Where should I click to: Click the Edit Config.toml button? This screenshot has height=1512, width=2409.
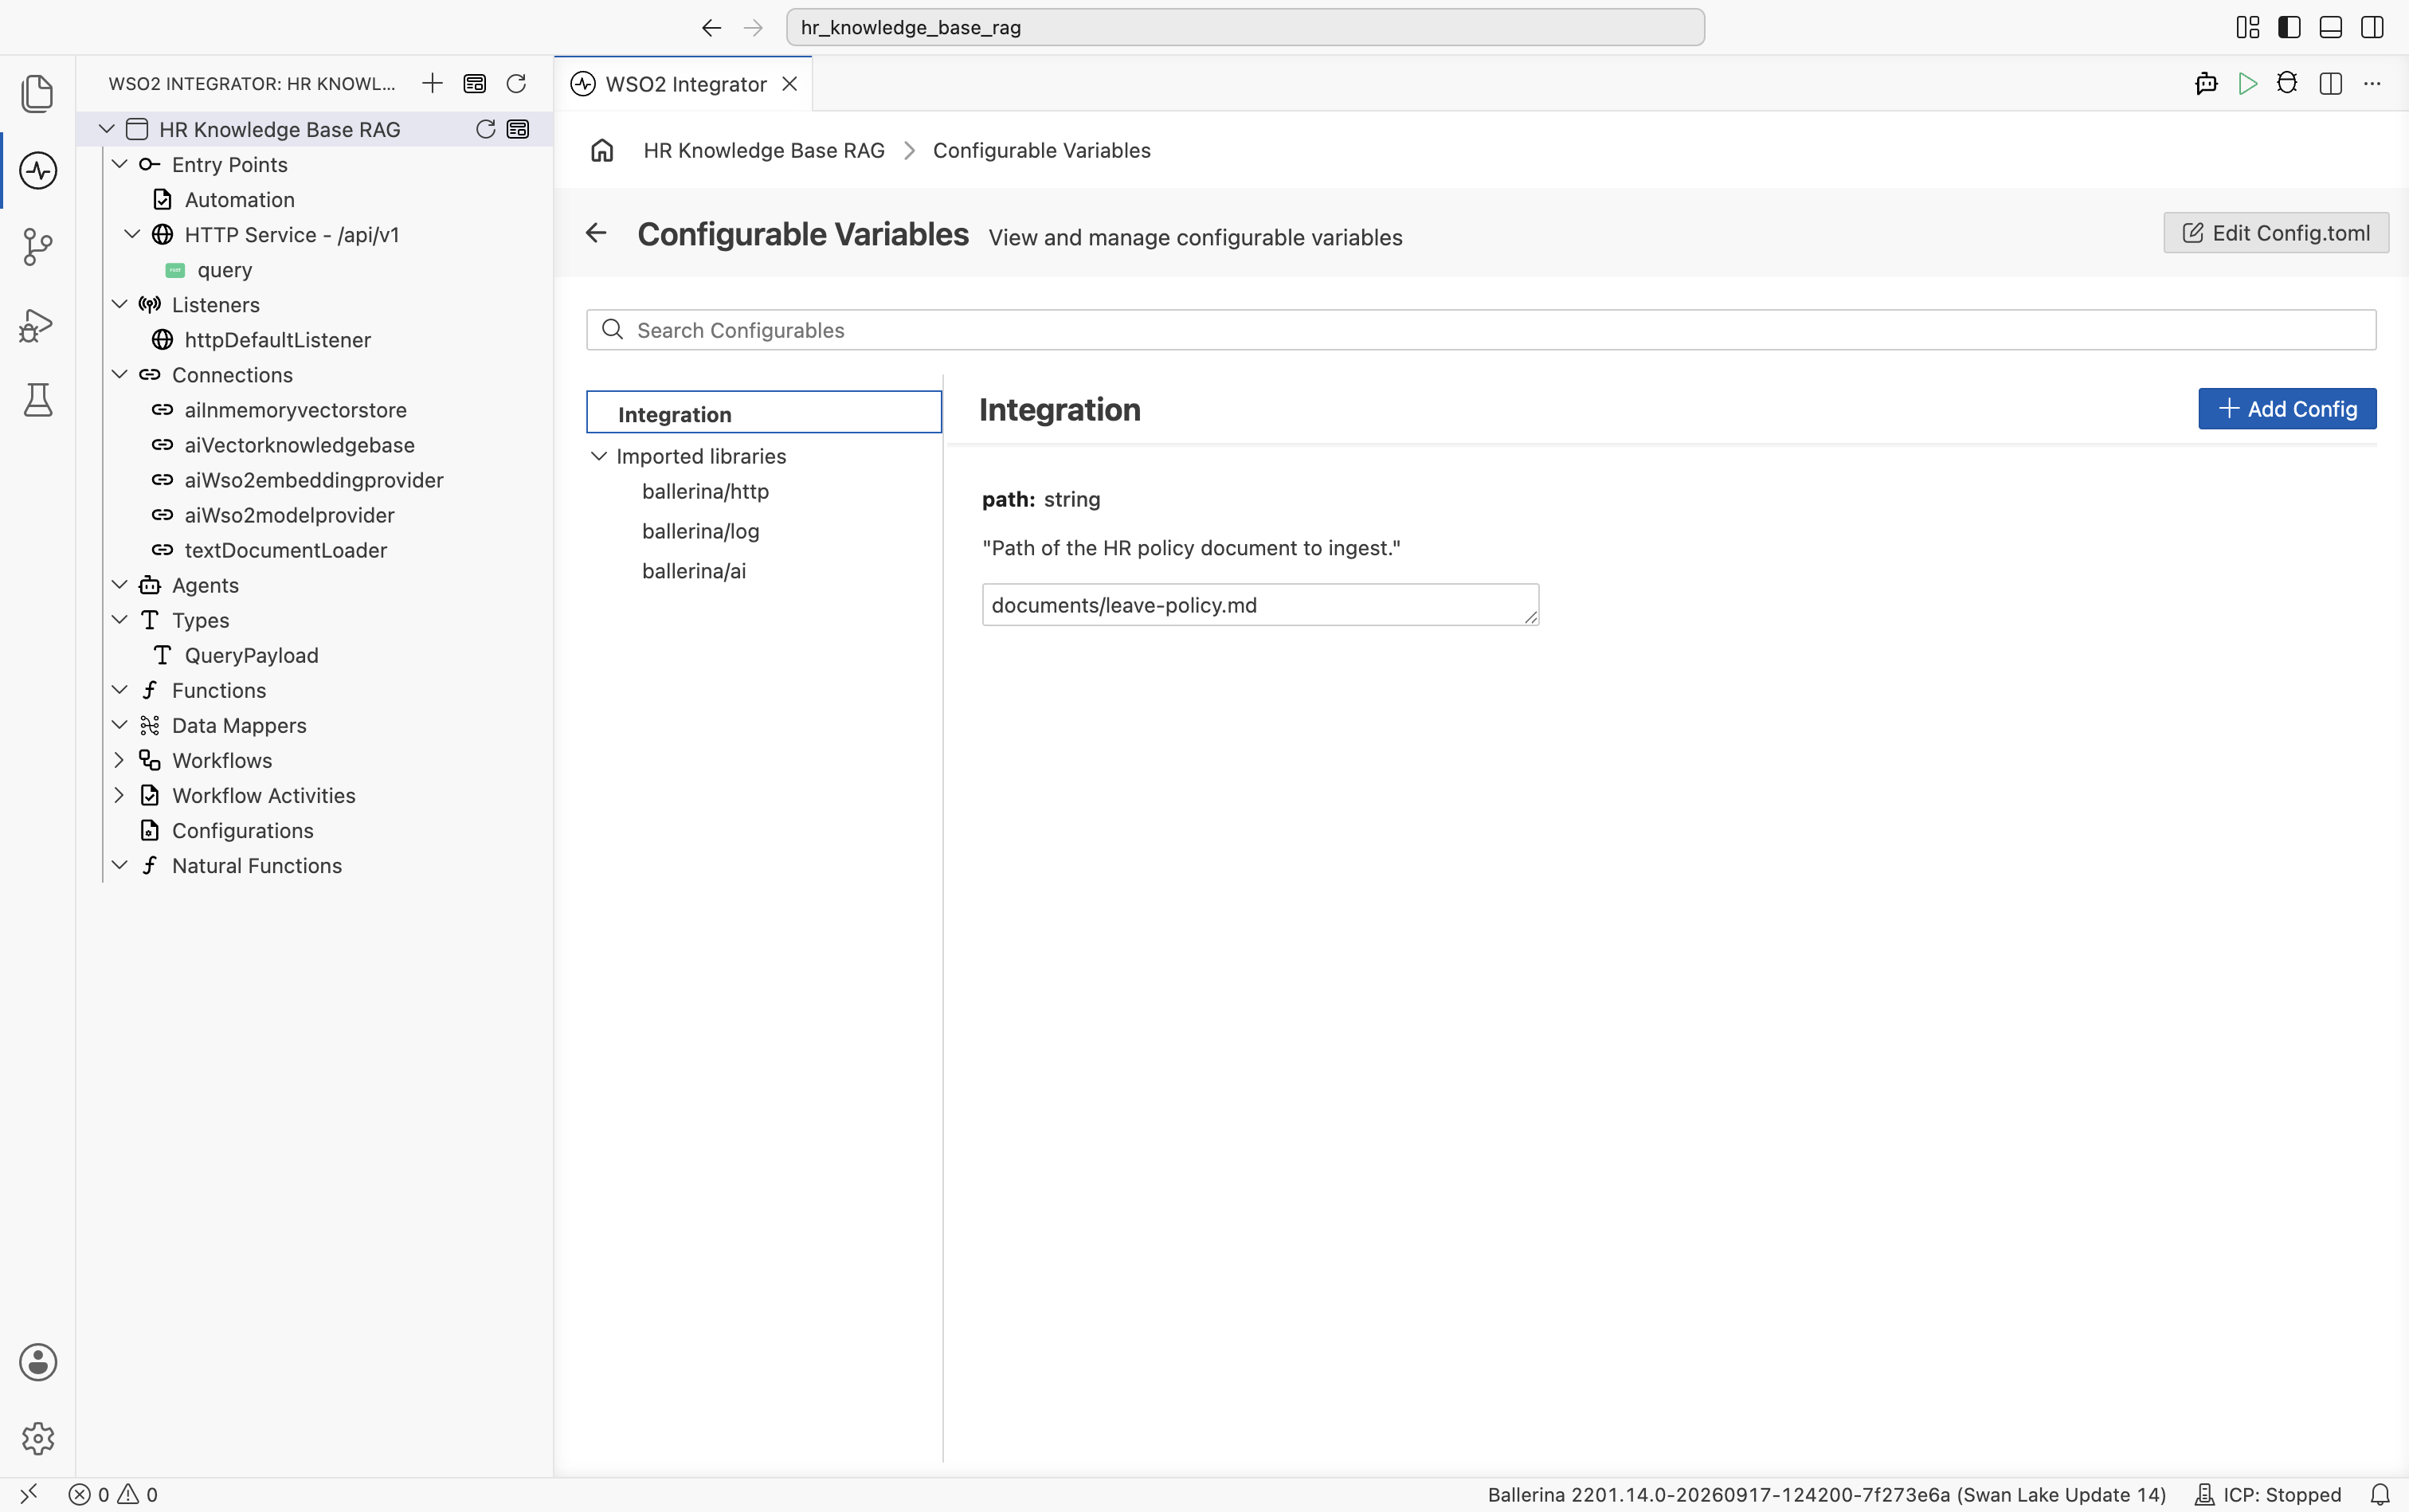tap(2276, 233)
